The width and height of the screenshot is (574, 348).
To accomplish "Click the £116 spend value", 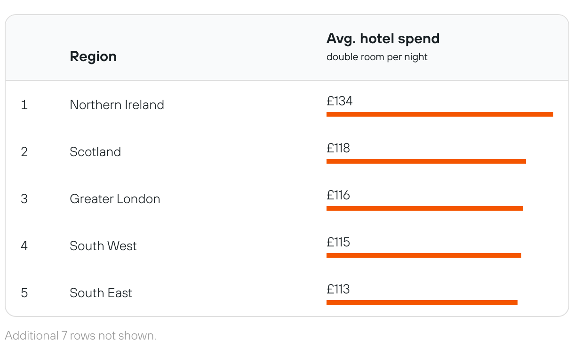I will point(338,195).
